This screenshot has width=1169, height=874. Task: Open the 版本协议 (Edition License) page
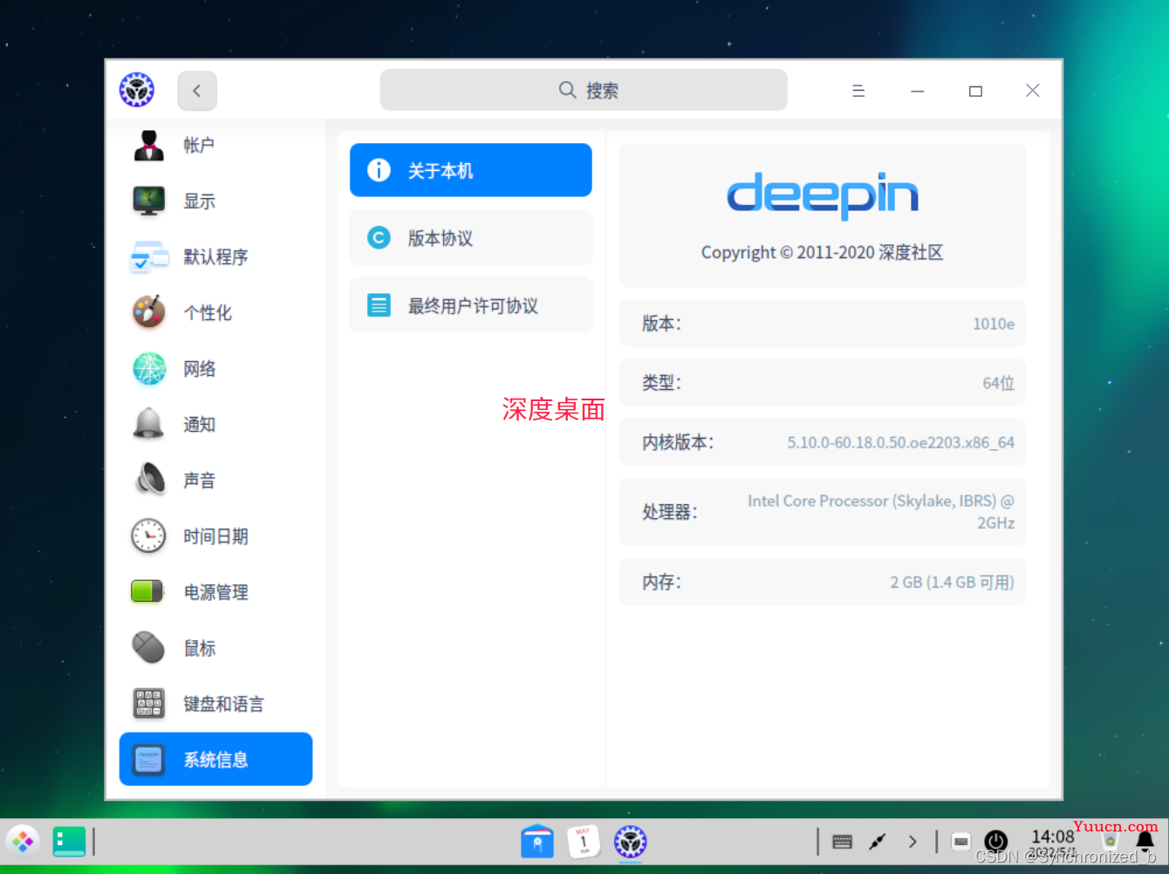click(470, 238)
